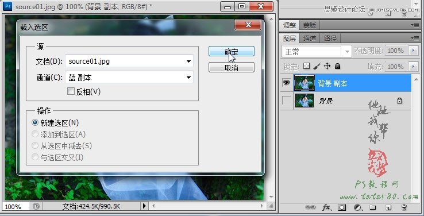The width and height of the screenshot is (424, 216).
Task: Select the 从选区中减去(S) radio option
Action: coord(35,145)
